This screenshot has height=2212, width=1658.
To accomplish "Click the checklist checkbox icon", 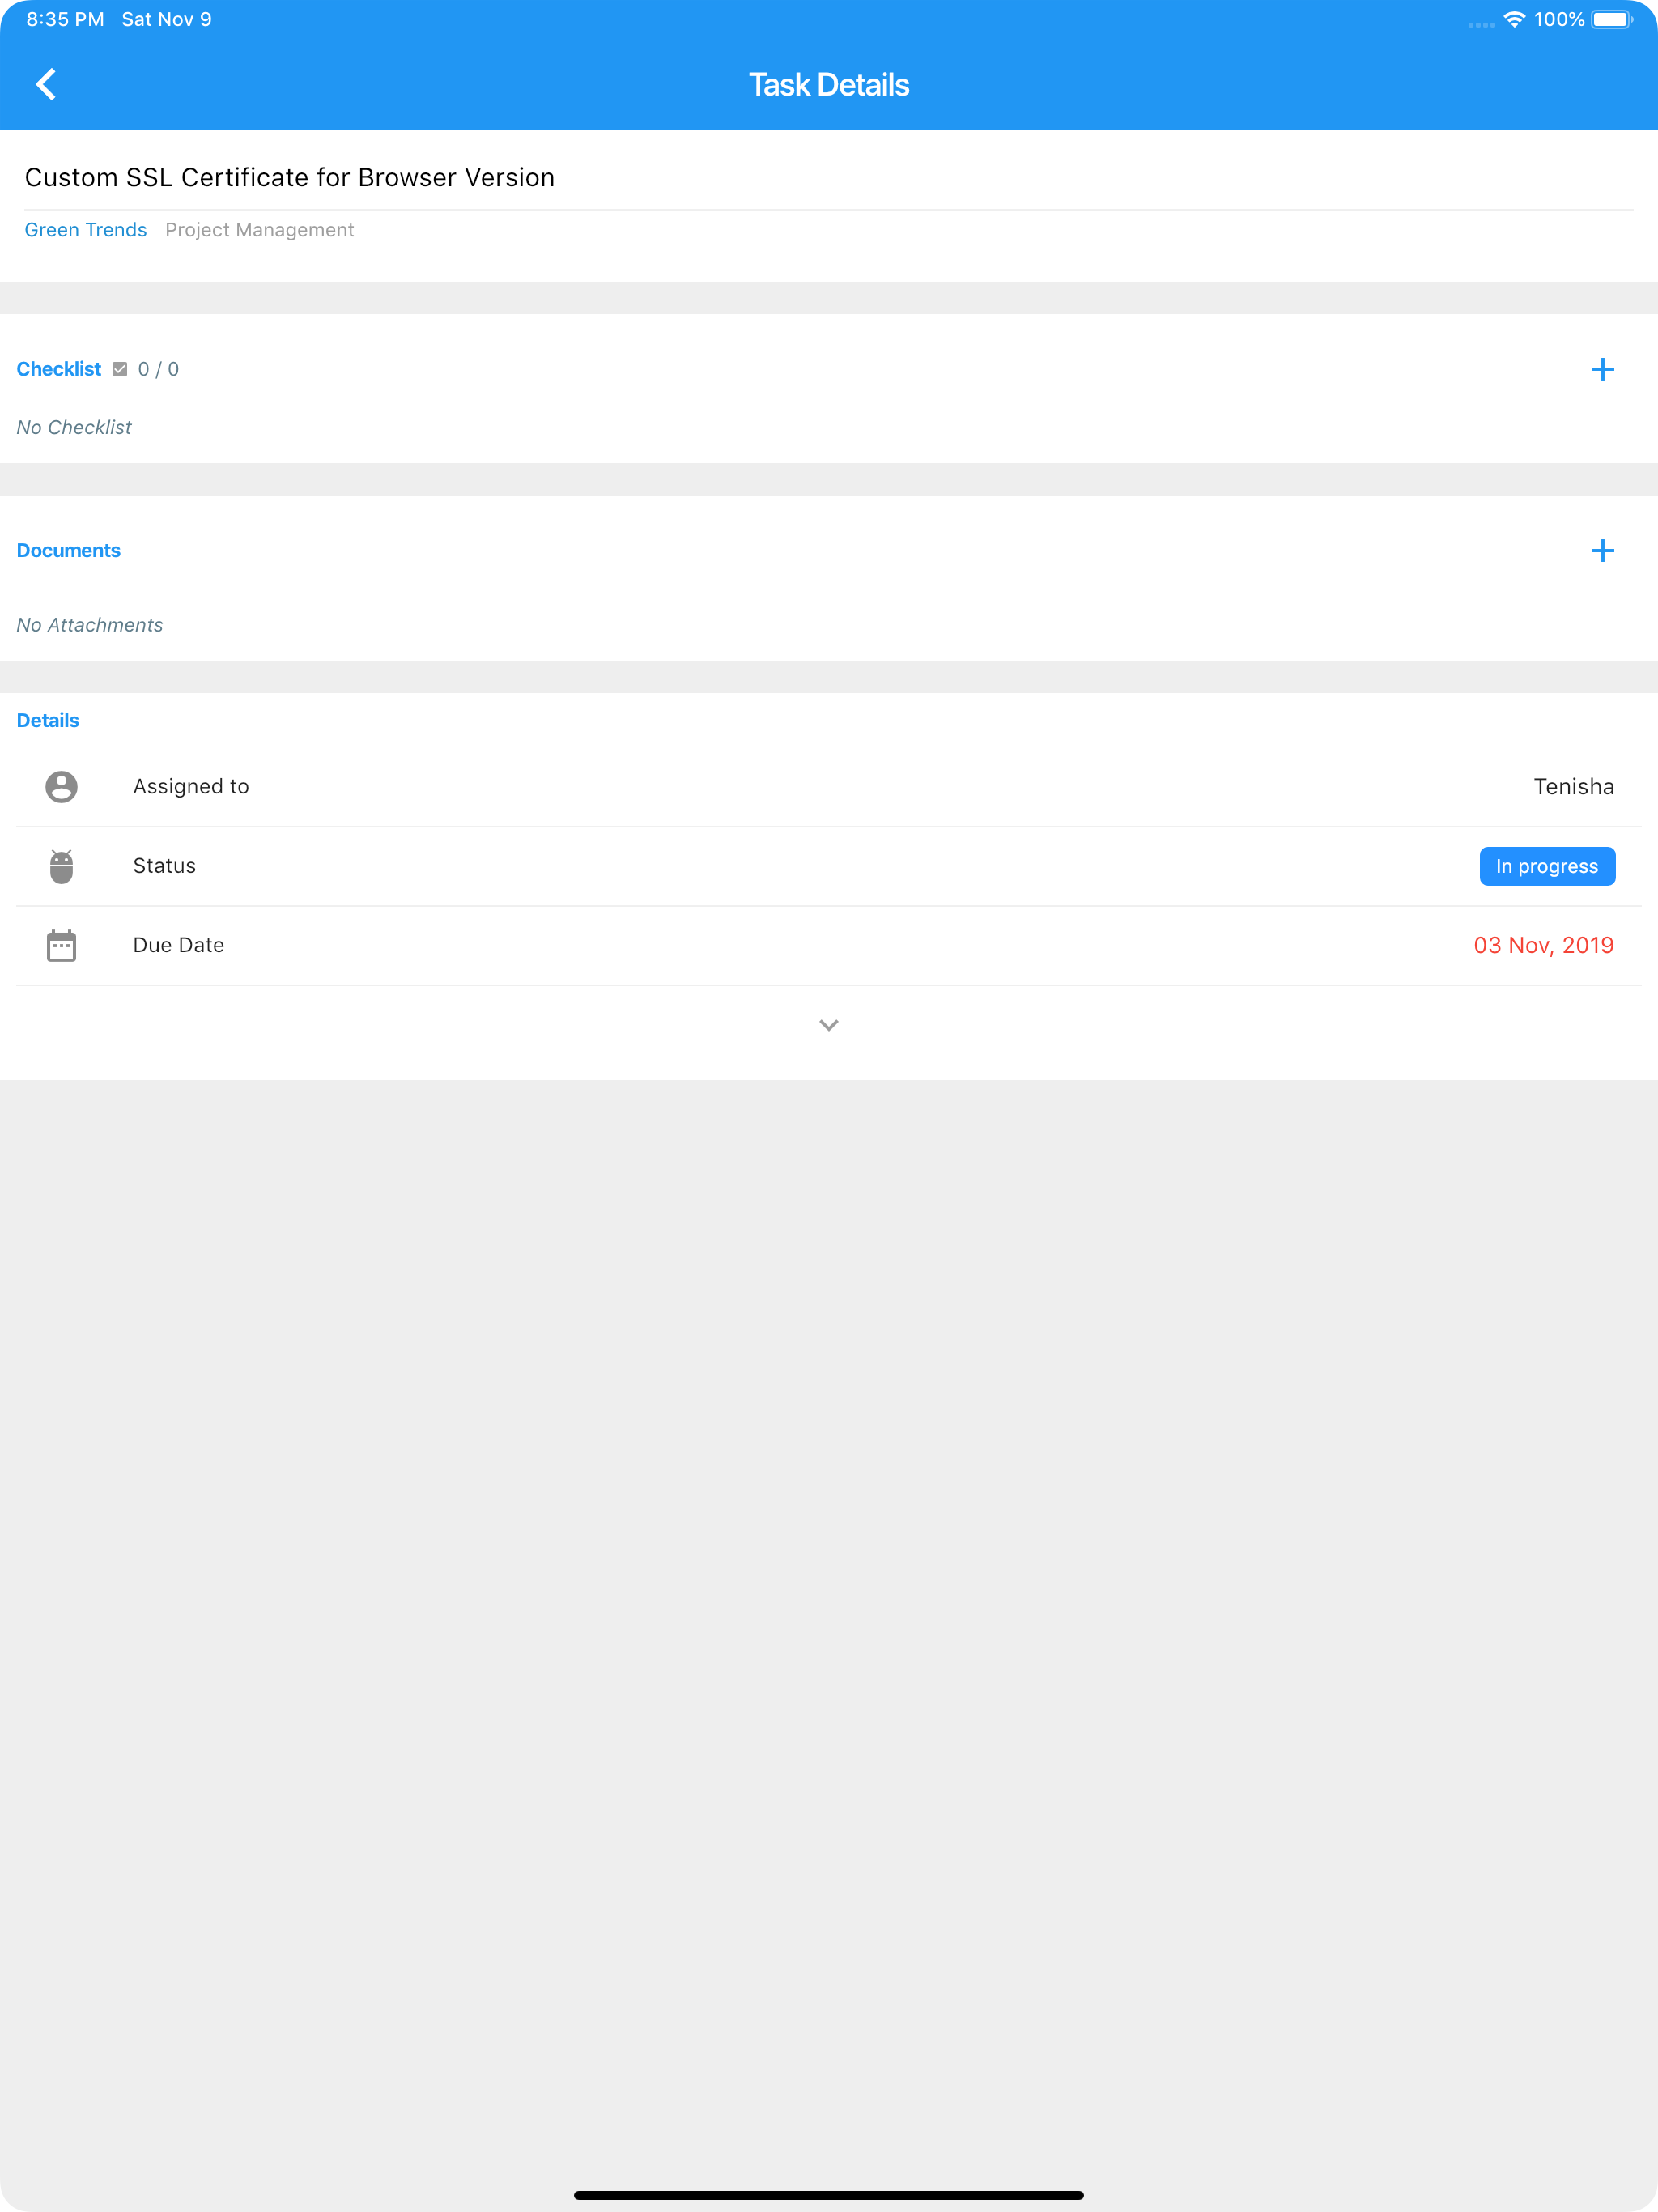I will coord(120,369).
